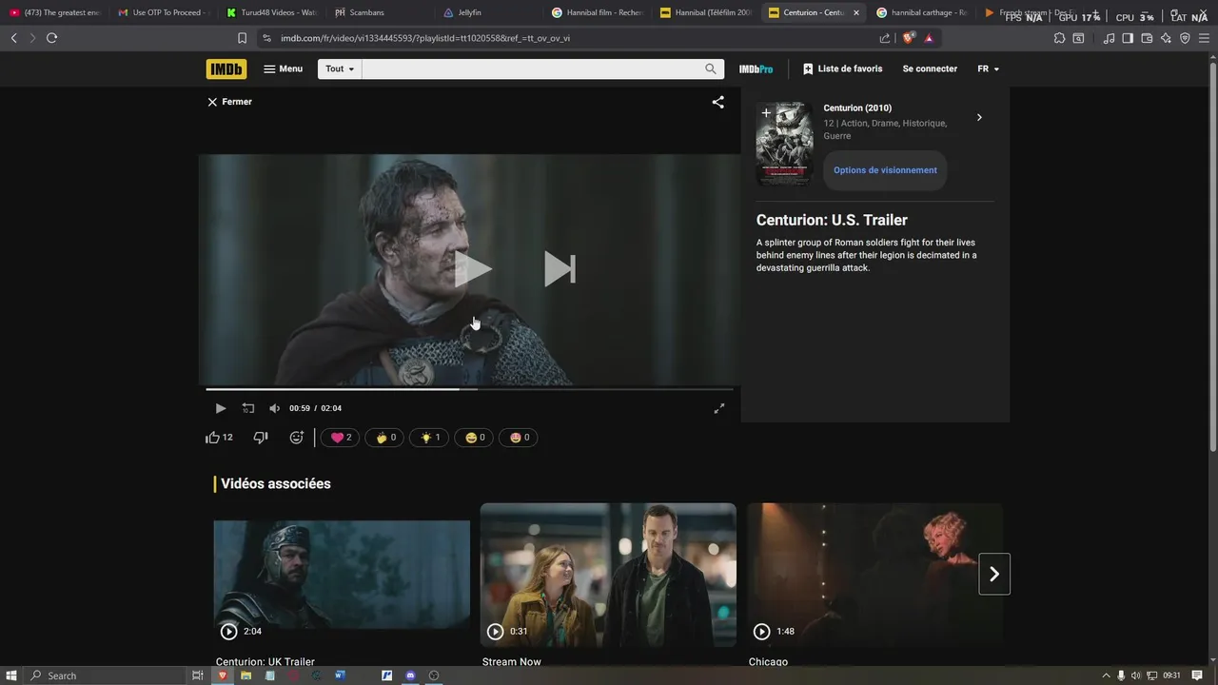The image size is (1218, 685).
Task: Click the small play button in controls
Action: pyautogui.click(x=220, y=408)
